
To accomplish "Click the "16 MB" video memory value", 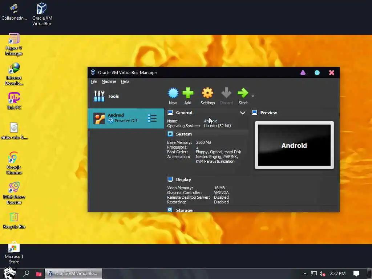I will point(219,188).
